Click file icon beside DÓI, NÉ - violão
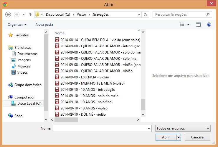Screen dimensions: 218x147 tap(57, 114)
